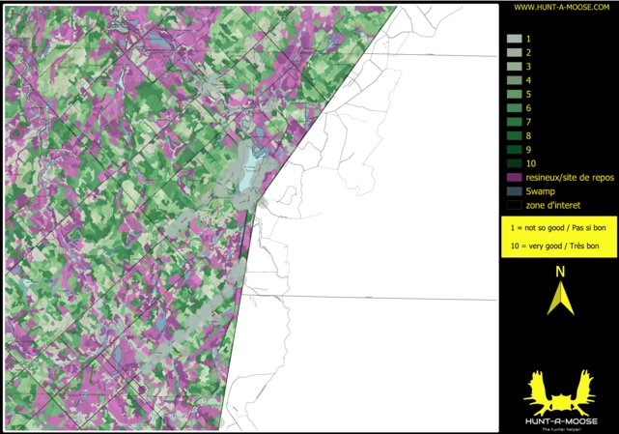
Task: Click the class 10 darkest green swatch
Action: [x=515, y=163]
